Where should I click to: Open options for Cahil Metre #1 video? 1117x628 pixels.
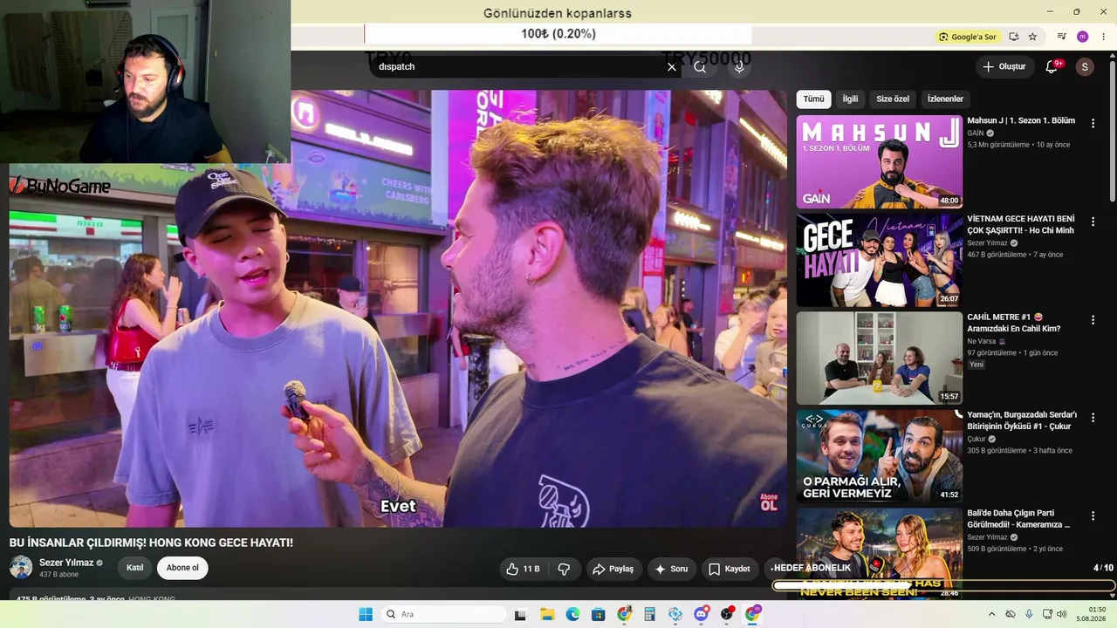(1093, 320)
